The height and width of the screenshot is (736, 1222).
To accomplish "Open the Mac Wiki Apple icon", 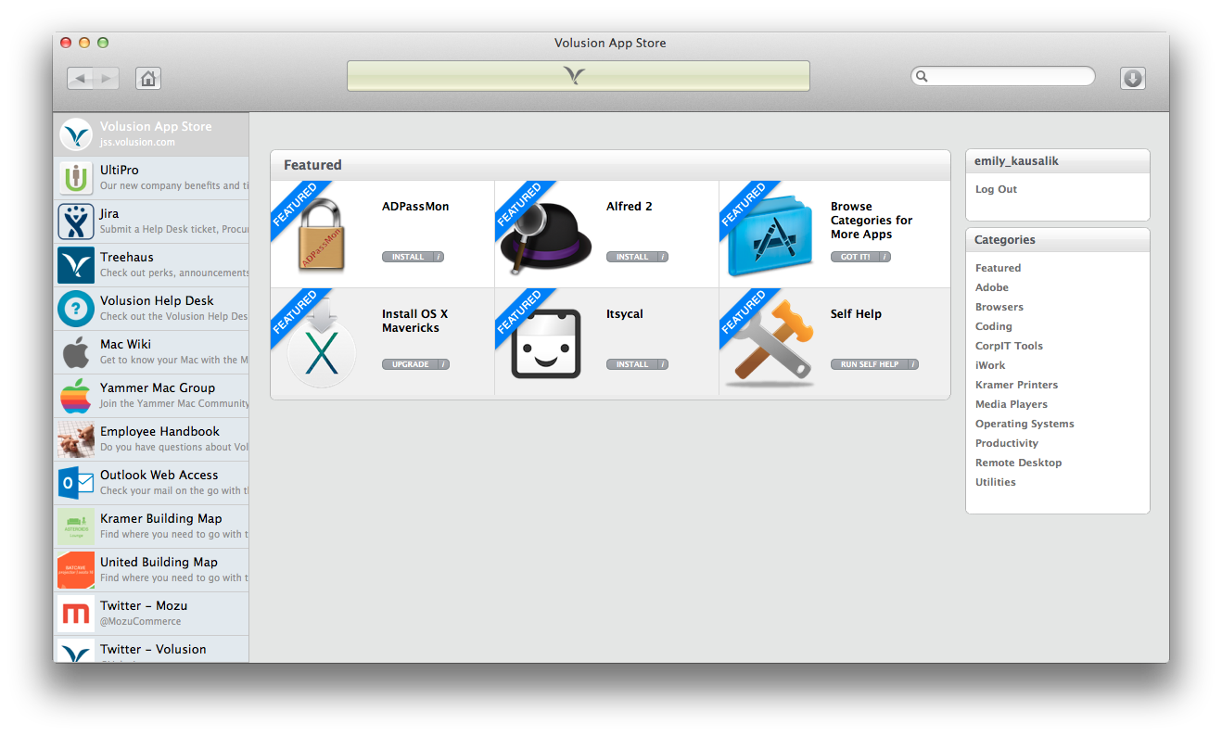I will [x=75, y=352].
